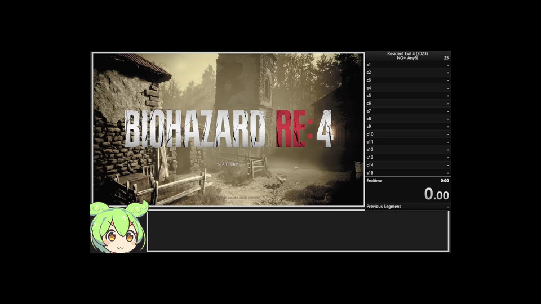Click the c3 split row
The height and width of the screenshot is (304, 541).
(408, 80)
